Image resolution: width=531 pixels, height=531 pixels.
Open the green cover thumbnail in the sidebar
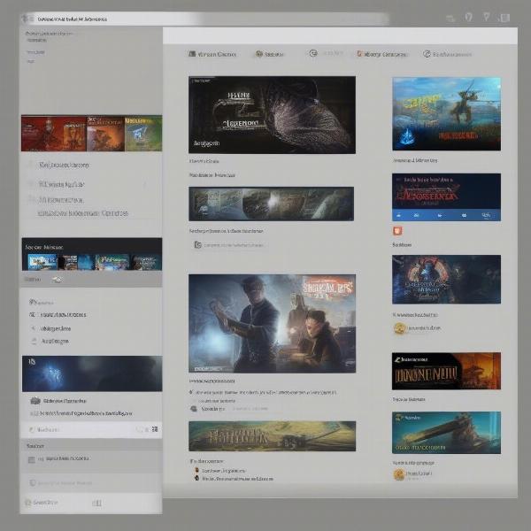pos(143,133)
